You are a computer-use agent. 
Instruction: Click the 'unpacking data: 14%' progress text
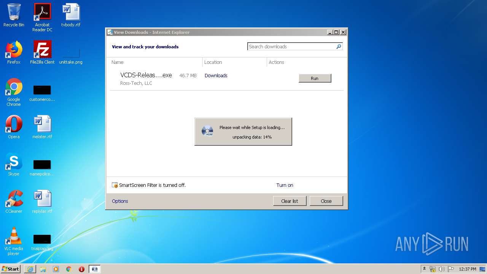(252, 137)
